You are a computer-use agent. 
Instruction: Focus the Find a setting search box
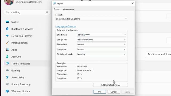click(27, 12)
